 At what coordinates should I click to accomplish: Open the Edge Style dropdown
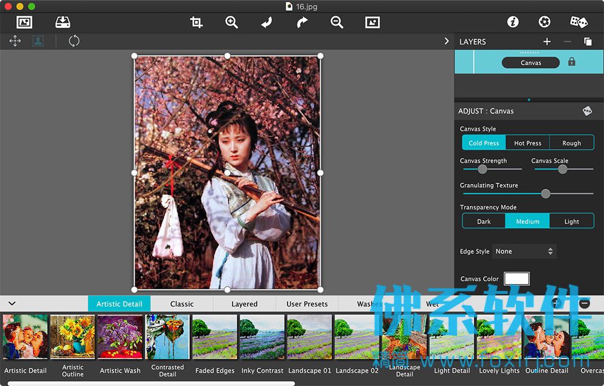524,251
